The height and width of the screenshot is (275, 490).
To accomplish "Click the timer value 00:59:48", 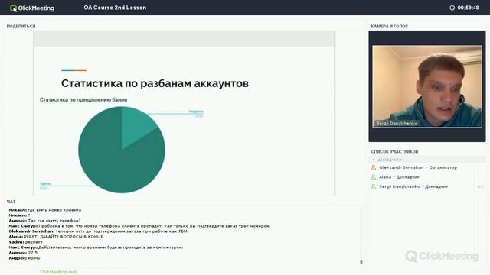I will (x=468, y=8).
